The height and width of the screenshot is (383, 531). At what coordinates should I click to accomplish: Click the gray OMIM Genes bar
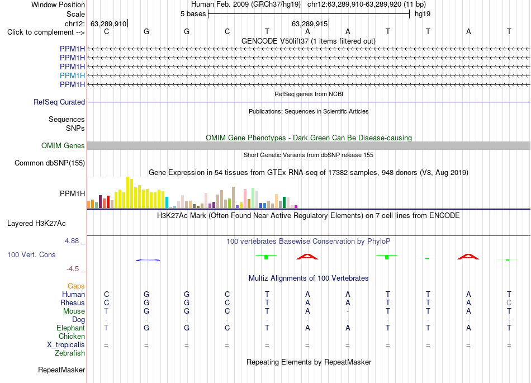[x=309, y=145]
